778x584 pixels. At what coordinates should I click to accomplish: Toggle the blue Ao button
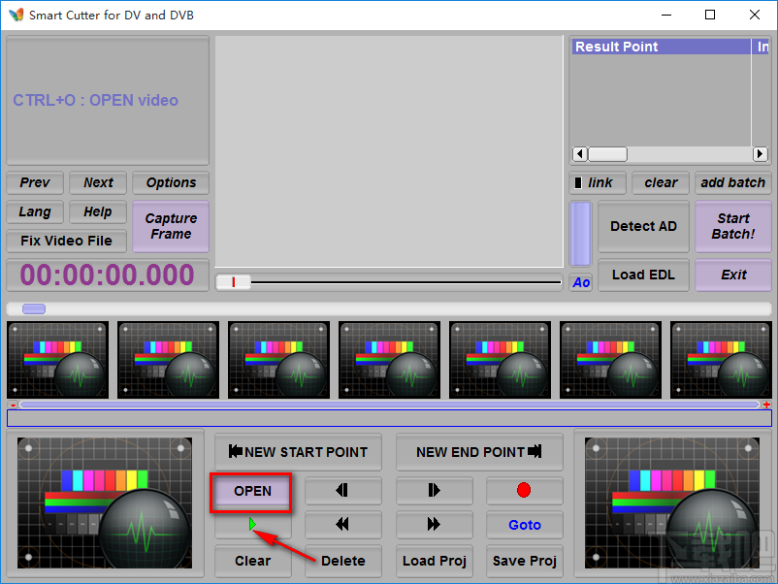581,283
